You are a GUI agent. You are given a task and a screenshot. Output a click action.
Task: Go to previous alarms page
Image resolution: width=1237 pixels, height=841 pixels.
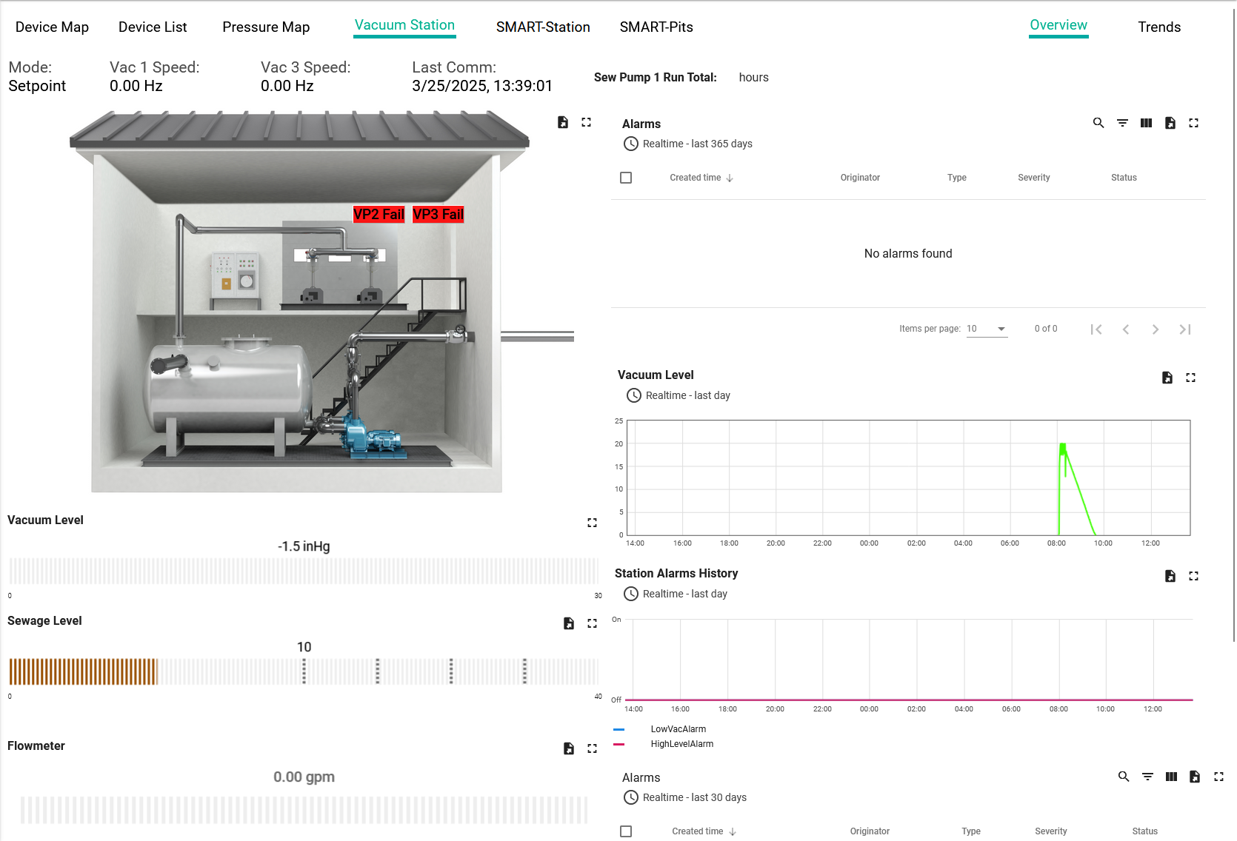[1126, 329]
